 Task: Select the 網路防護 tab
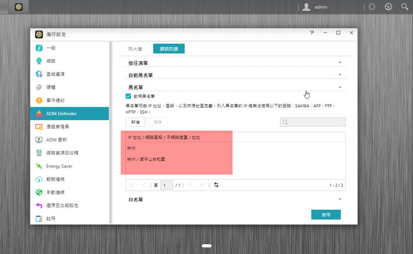(x=169, y=49)
